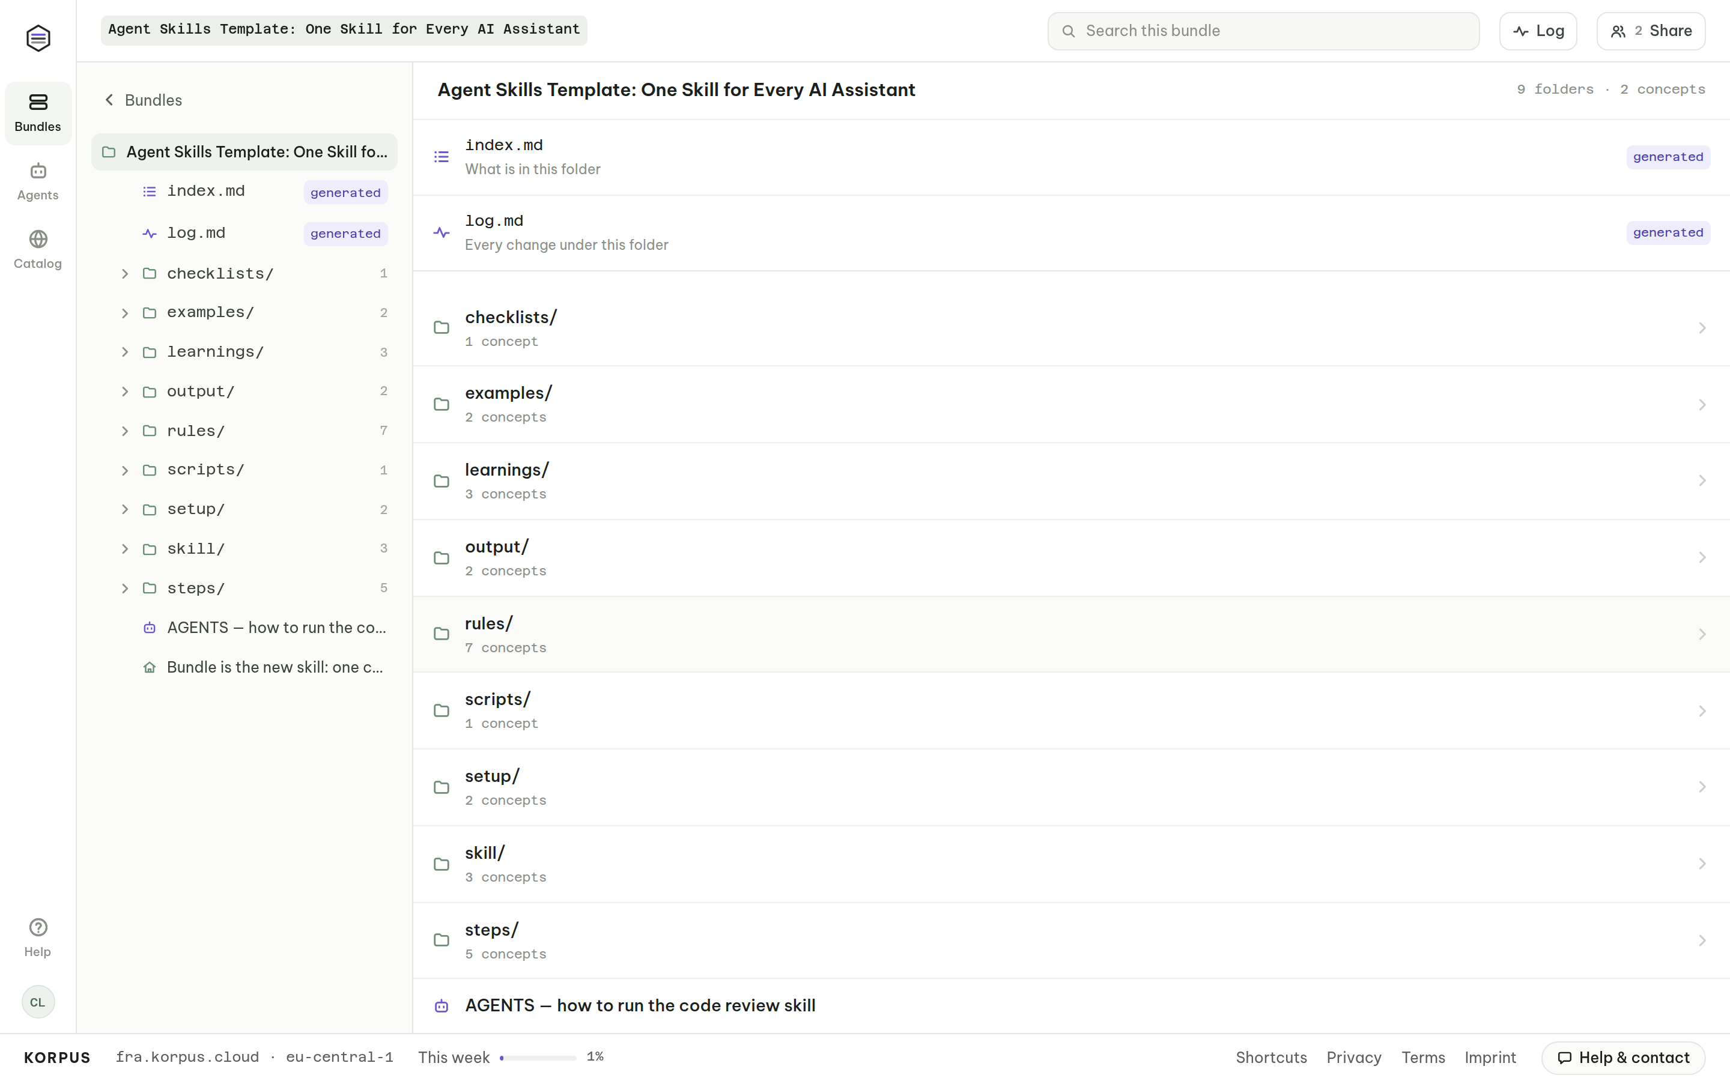
Task: Click folder icon of rules/ row in main list
Action: pos(442,634)
